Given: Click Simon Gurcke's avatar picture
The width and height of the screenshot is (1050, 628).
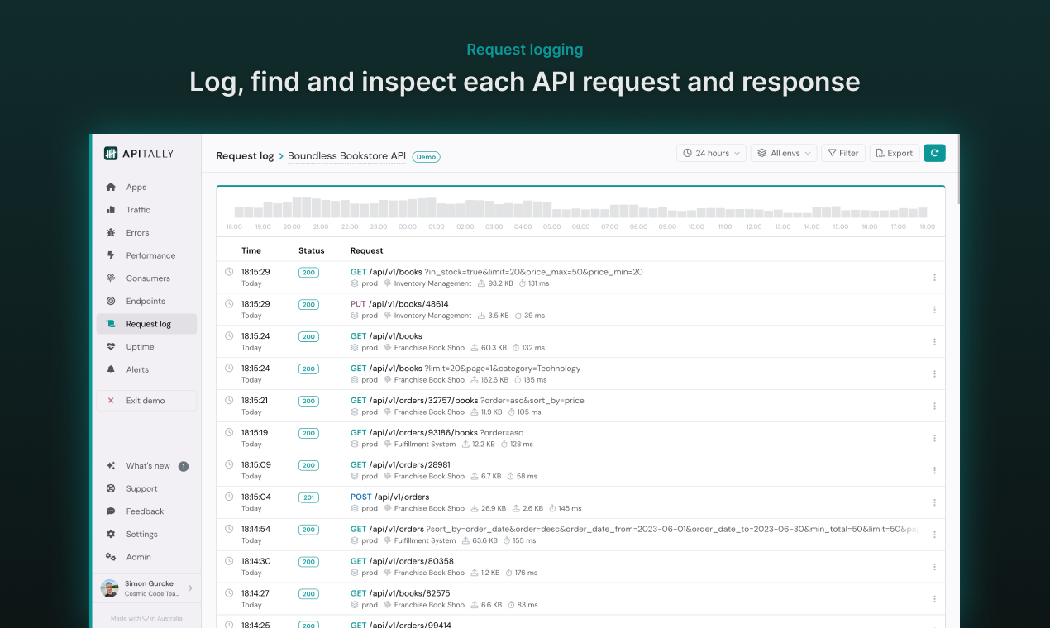Looking at the screenshot, I should pos(109,588).
